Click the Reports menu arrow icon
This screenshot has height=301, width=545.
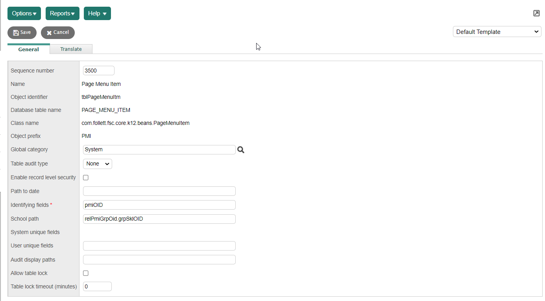[73, 13]
